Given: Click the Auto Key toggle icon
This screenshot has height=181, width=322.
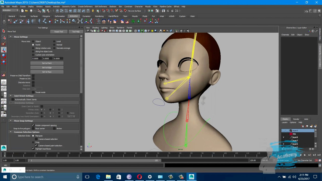Looking at the screenshot, I should pyautogui.click(x=316, y=160).
